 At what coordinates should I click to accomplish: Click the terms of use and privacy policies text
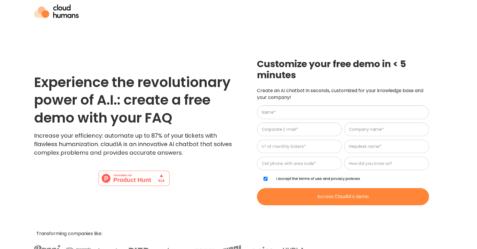click(x=318, y=179)
